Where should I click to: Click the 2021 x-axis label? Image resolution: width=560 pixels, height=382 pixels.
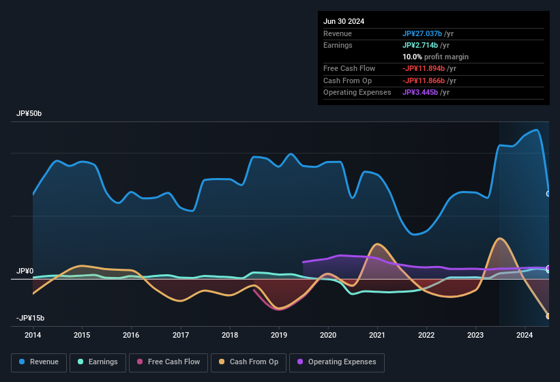click(377, 335)
